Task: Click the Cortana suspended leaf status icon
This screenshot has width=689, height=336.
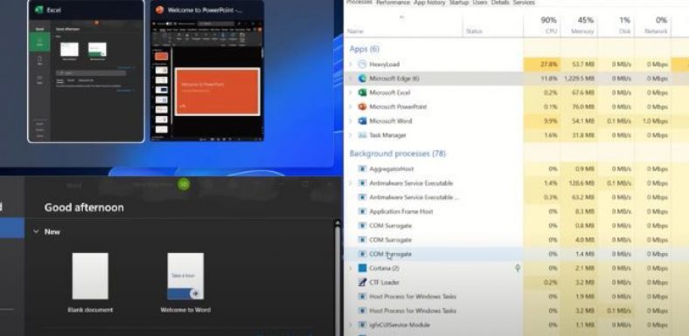Action: (x=518, y=268)
